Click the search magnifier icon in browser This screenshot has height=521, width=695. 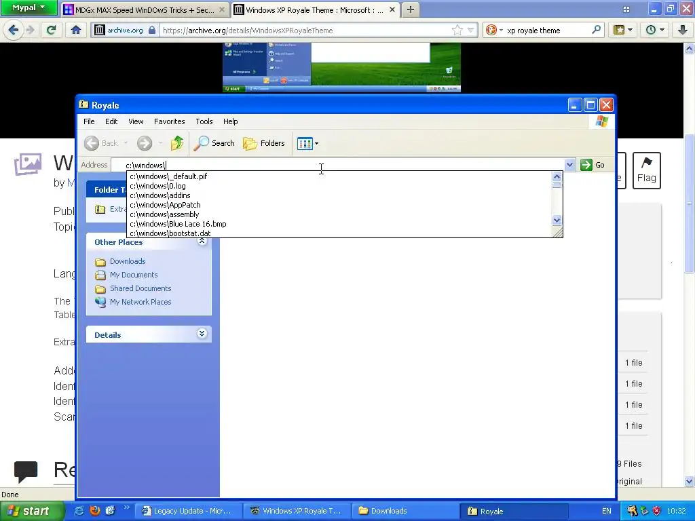(x=596, y=30)
